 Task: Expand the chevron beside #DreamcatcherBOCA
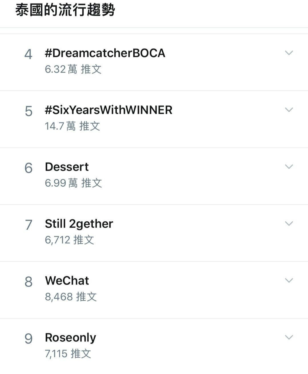[x=289, y=53]
